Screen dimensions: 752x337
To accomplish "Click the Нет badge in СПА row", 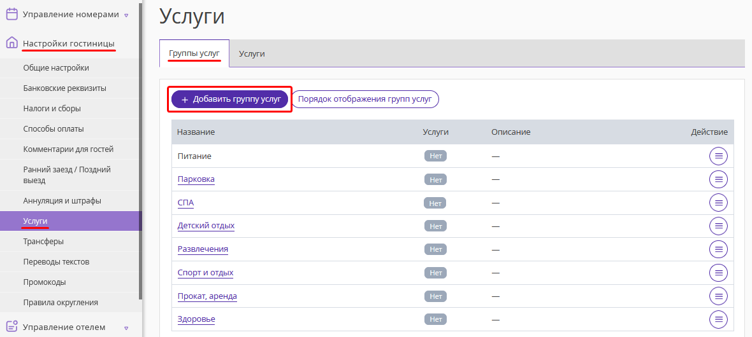I will pos(435,203).
